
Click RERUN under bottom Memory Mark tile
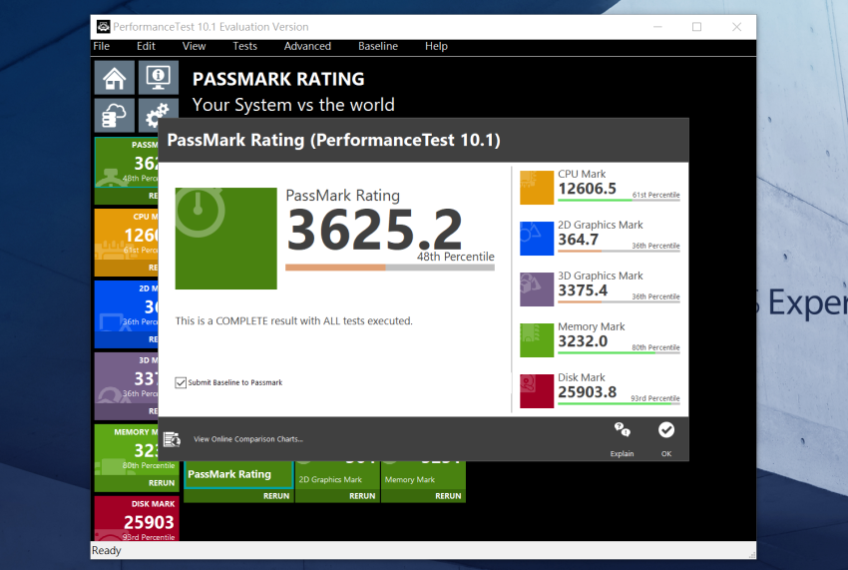tap(448, 496)
